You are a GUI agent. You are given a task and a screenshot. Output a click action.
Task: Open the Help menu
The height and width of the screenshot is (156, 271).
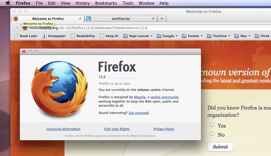click(x=164, y=3)
